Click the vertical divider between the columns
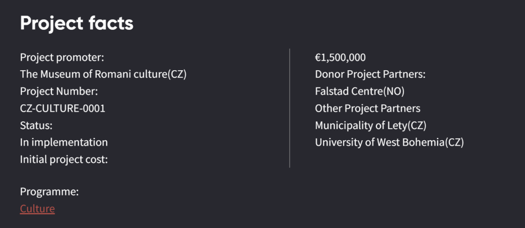The height and width of the screenshot is (228, 525). click(x=290, y=108)
